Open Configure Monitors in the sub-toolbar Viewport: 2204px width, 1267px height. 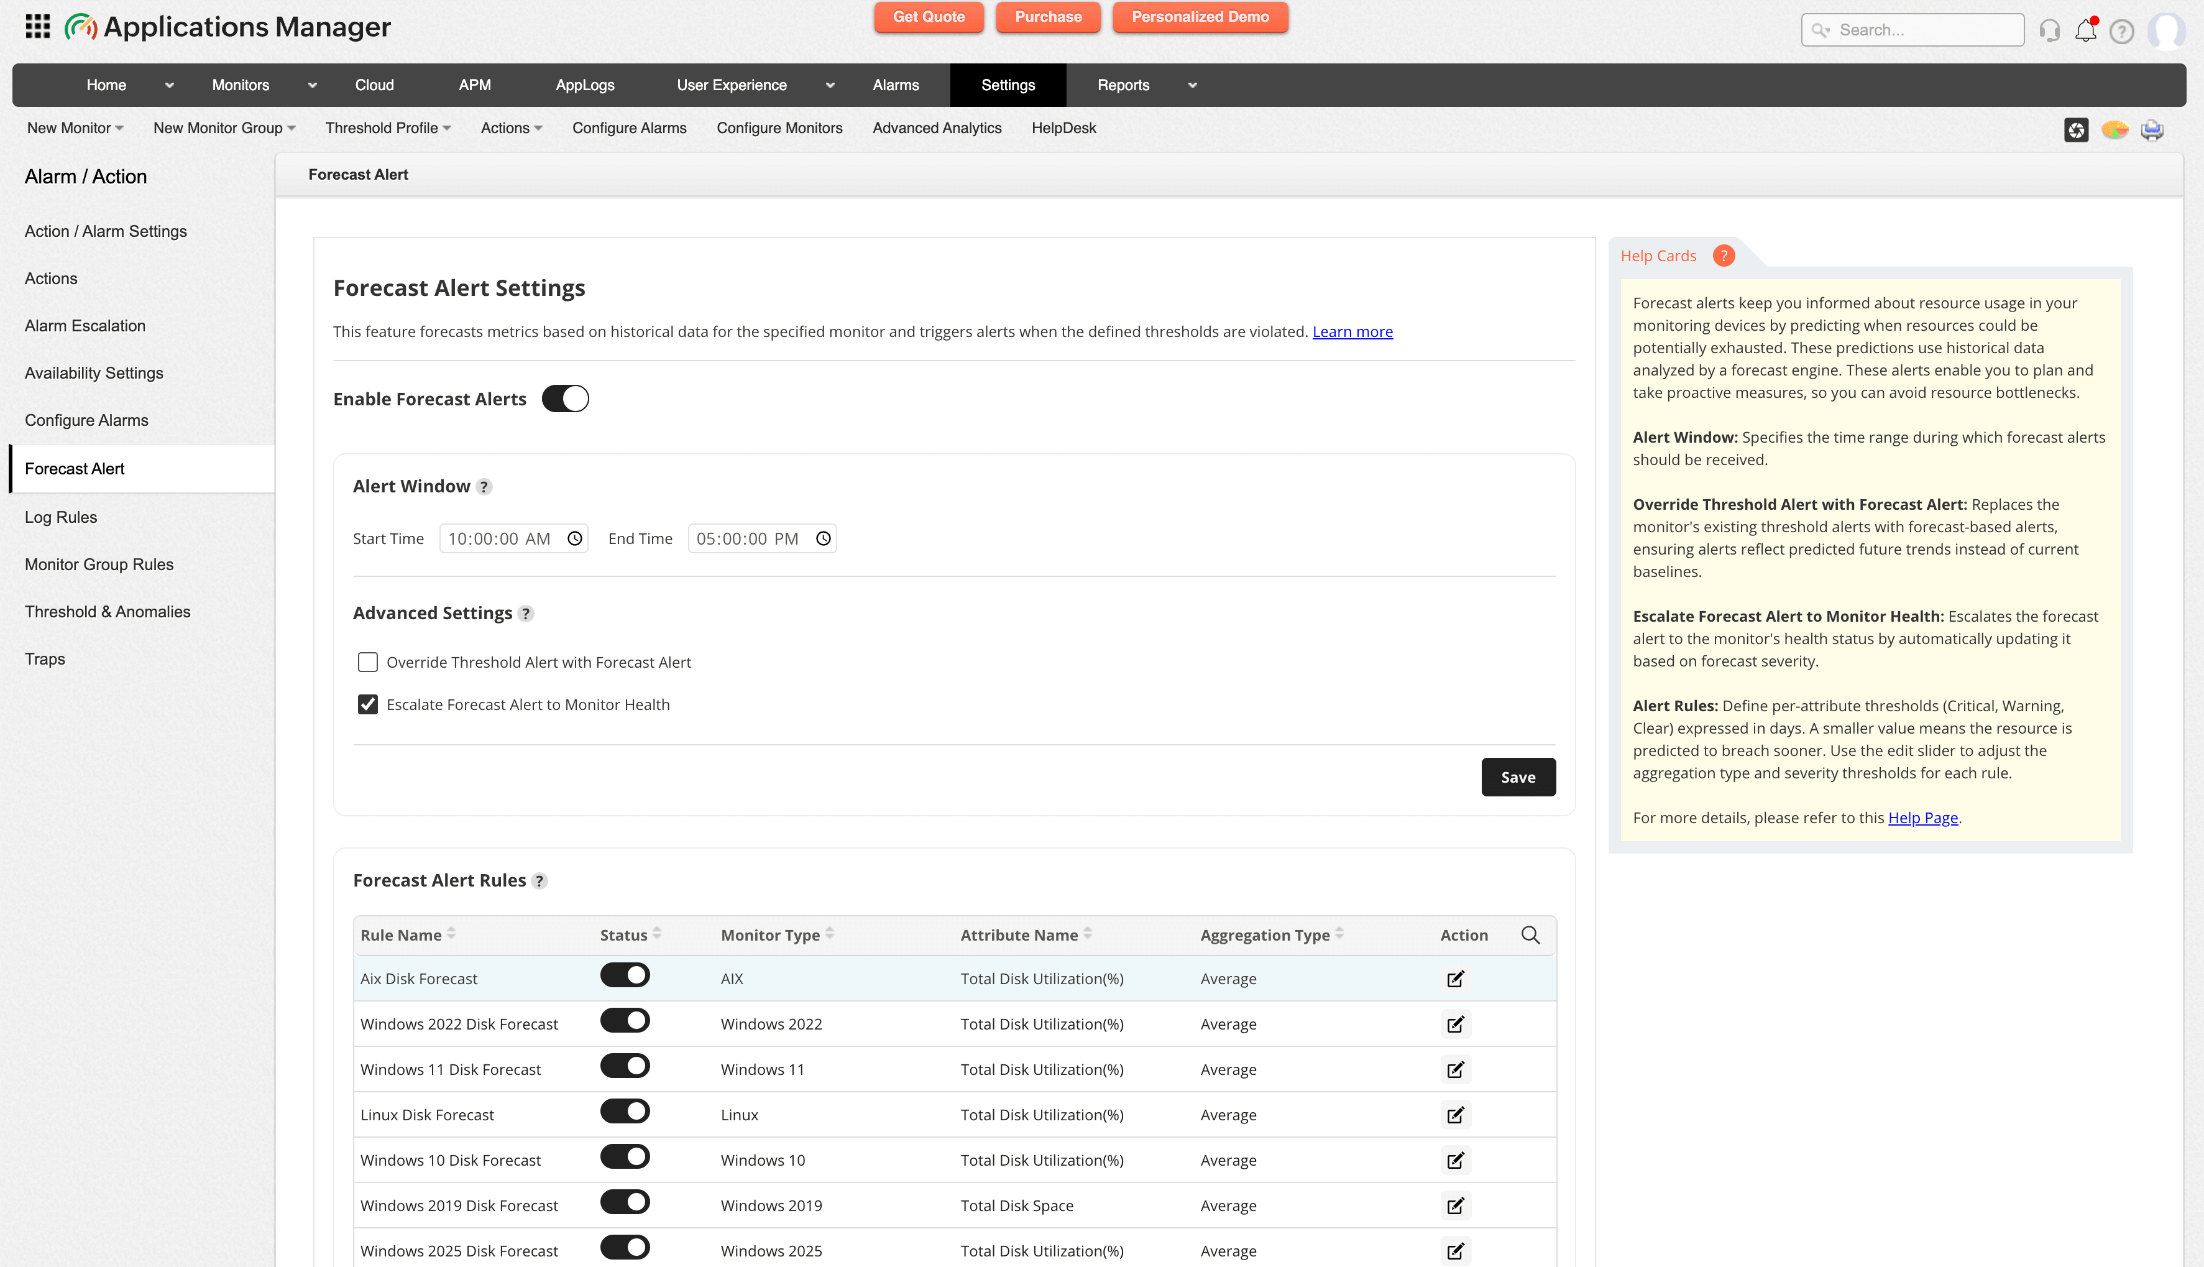coord(779,128)
